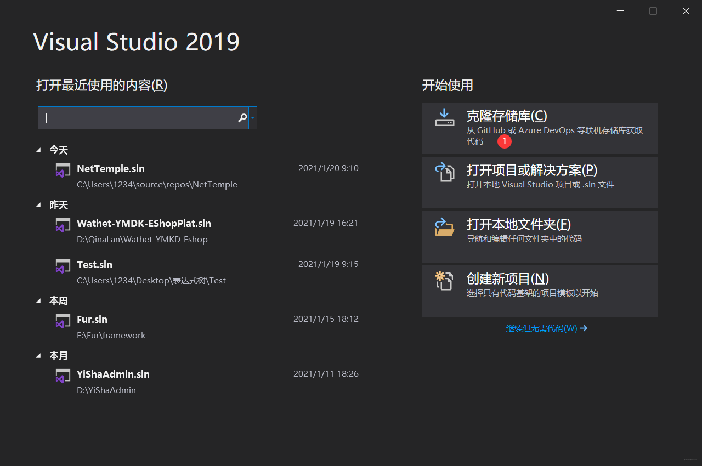This screenshot has height=466, width=702.
Task: Click the 本月 group label
Action: [59, 356]
